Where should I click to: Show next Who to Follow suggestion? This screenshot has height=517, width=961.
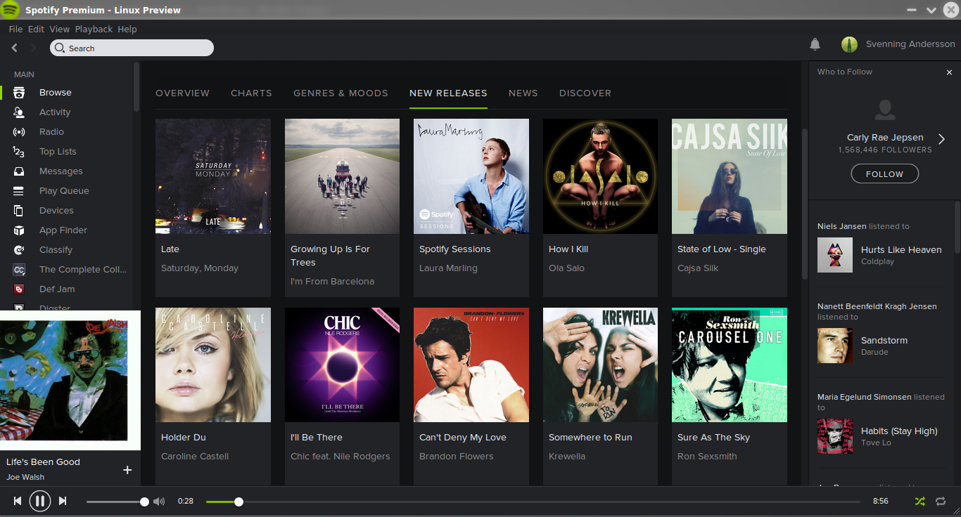[x=942, y=139]
